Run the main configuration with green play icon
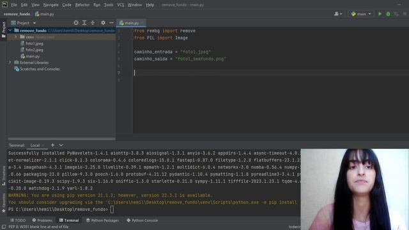The image size is (409, 230). pyautogui.click(x=380, y=14)
